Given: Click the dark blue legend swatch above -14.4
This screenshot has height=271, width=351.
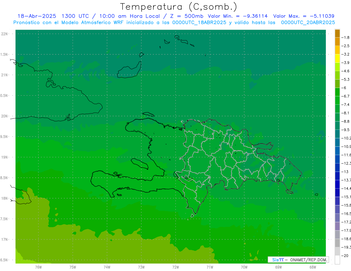Looking at the screenshot, I should click(x=337, y=184).
